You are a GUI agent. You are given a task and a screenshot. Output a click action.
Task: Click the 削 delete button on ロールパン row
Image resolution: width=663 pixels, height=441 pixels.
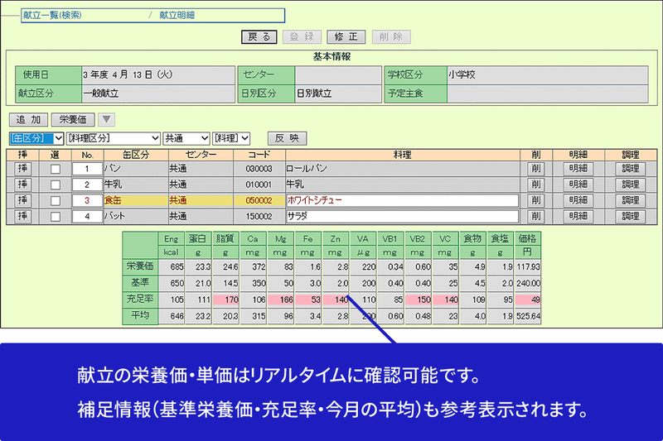coord(535,169)
